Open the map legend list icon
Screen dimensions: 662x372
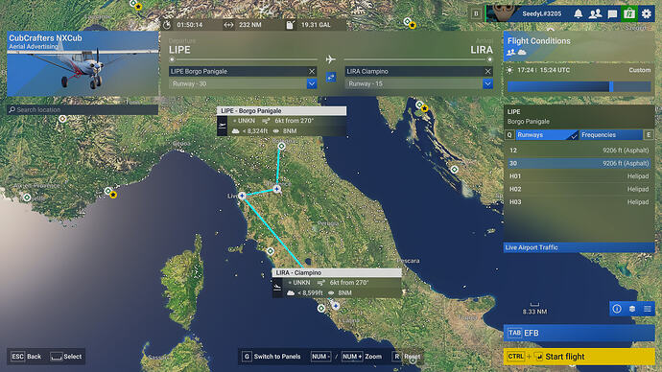[647, 309]
